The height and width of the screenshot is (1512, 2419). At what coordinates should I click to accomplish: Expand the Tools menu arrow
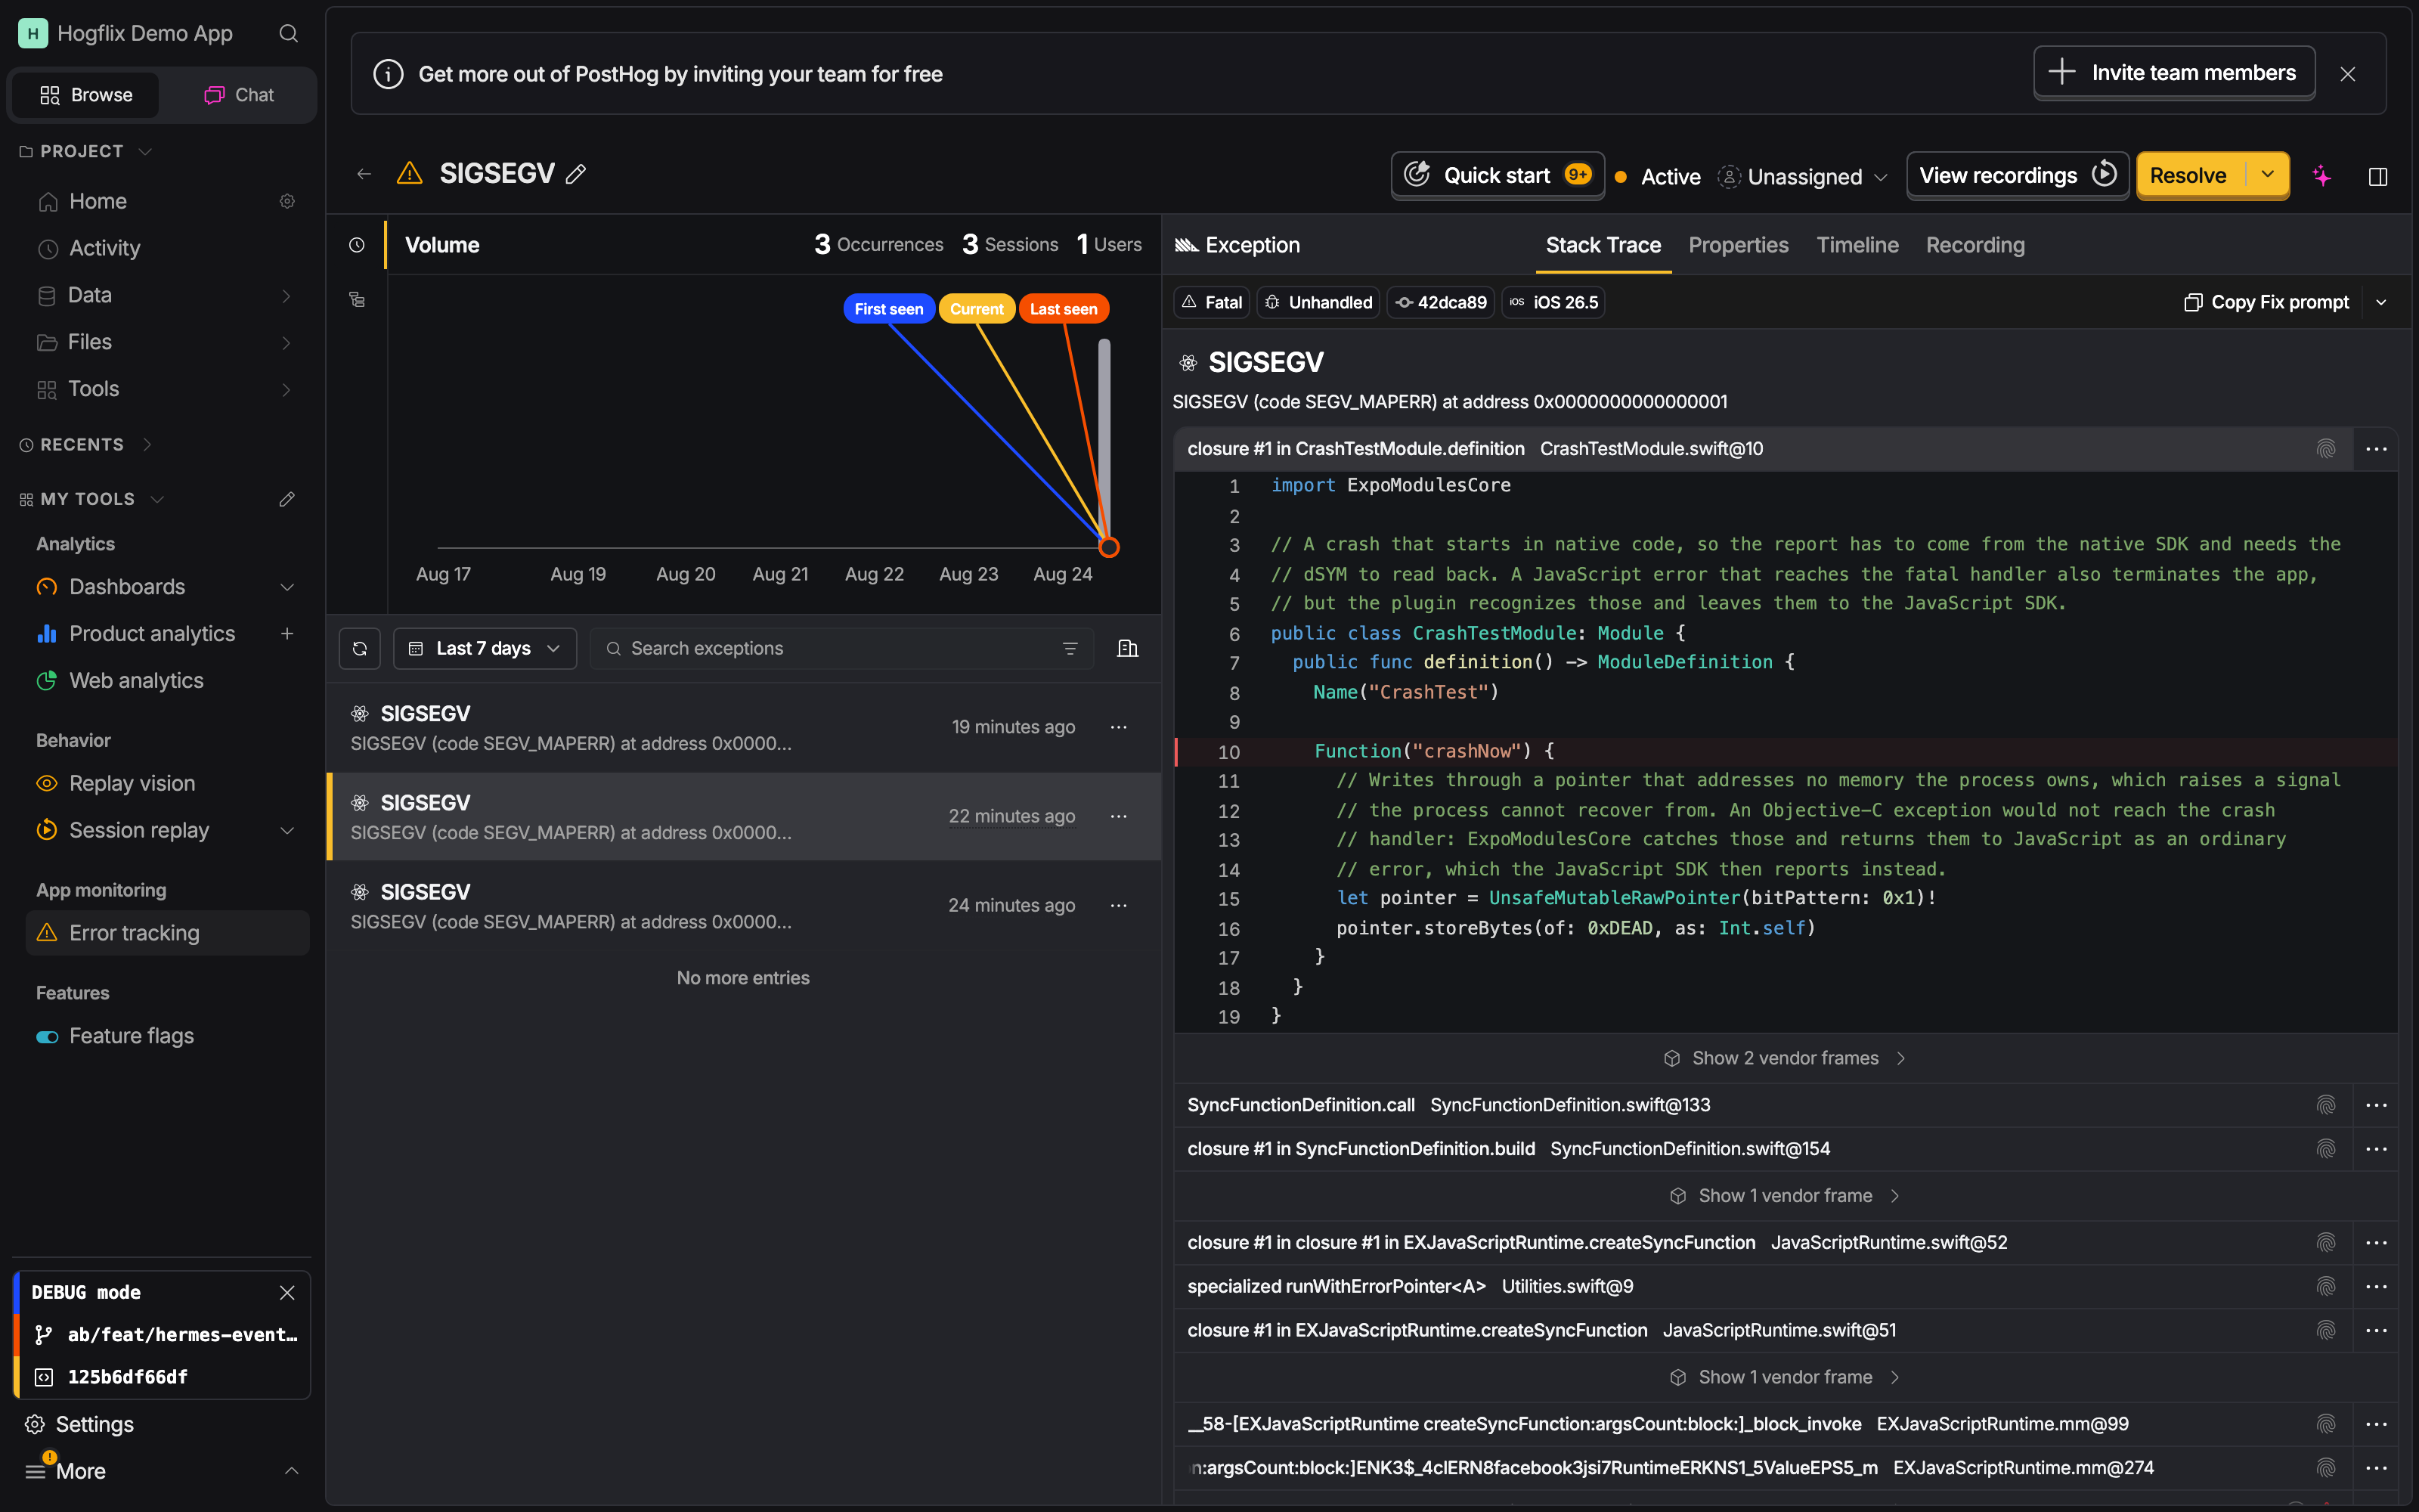(x=287, y=389)
